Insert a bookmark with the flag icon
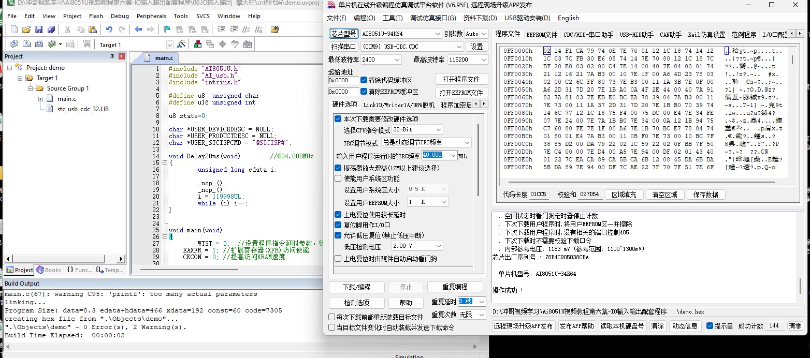Image resolution: width=810 pixels, height=358 pixels. 167,29
